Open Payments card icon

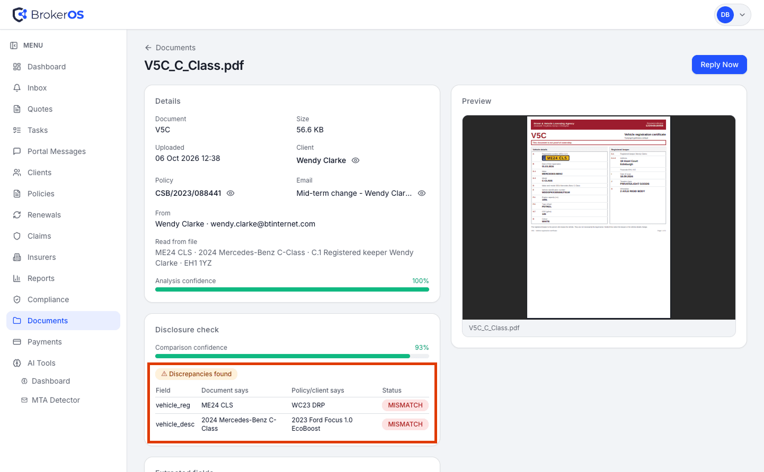point(17,342)
